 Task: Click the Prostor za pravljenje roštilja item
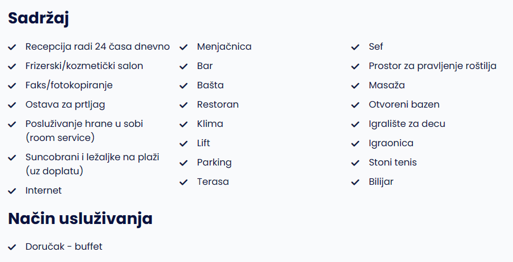[x=433, y=66]
